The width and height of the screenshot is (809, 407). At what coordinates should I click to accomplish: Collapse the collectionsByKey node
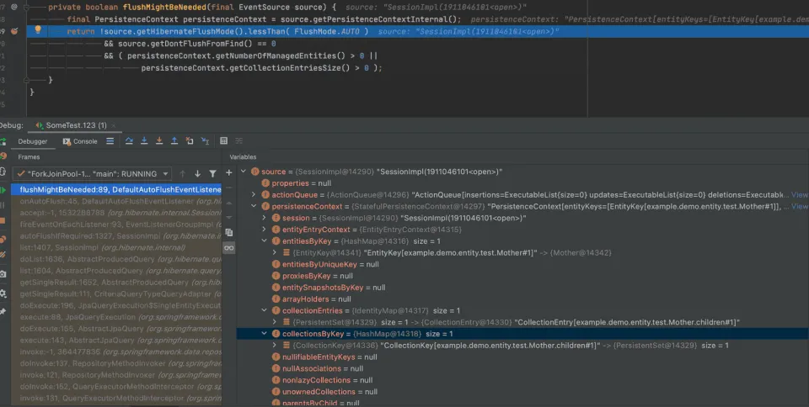(x=264, y=334)
